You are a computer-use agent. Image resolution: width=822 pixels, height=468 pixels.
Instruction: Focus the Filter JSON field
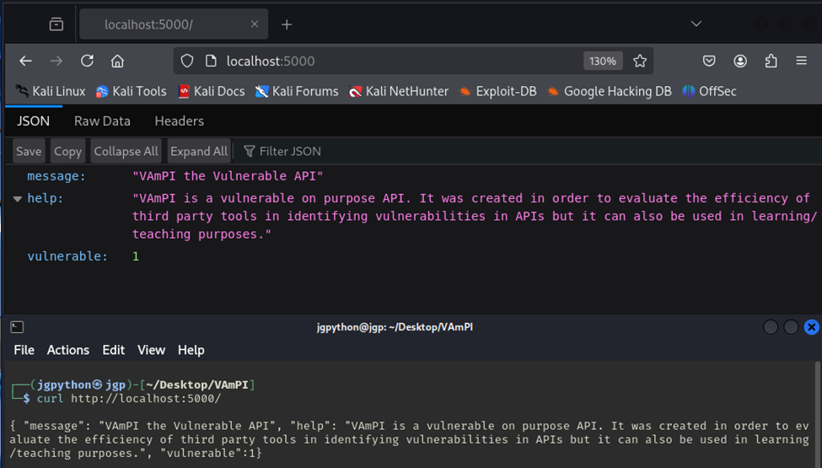(527, 151)
